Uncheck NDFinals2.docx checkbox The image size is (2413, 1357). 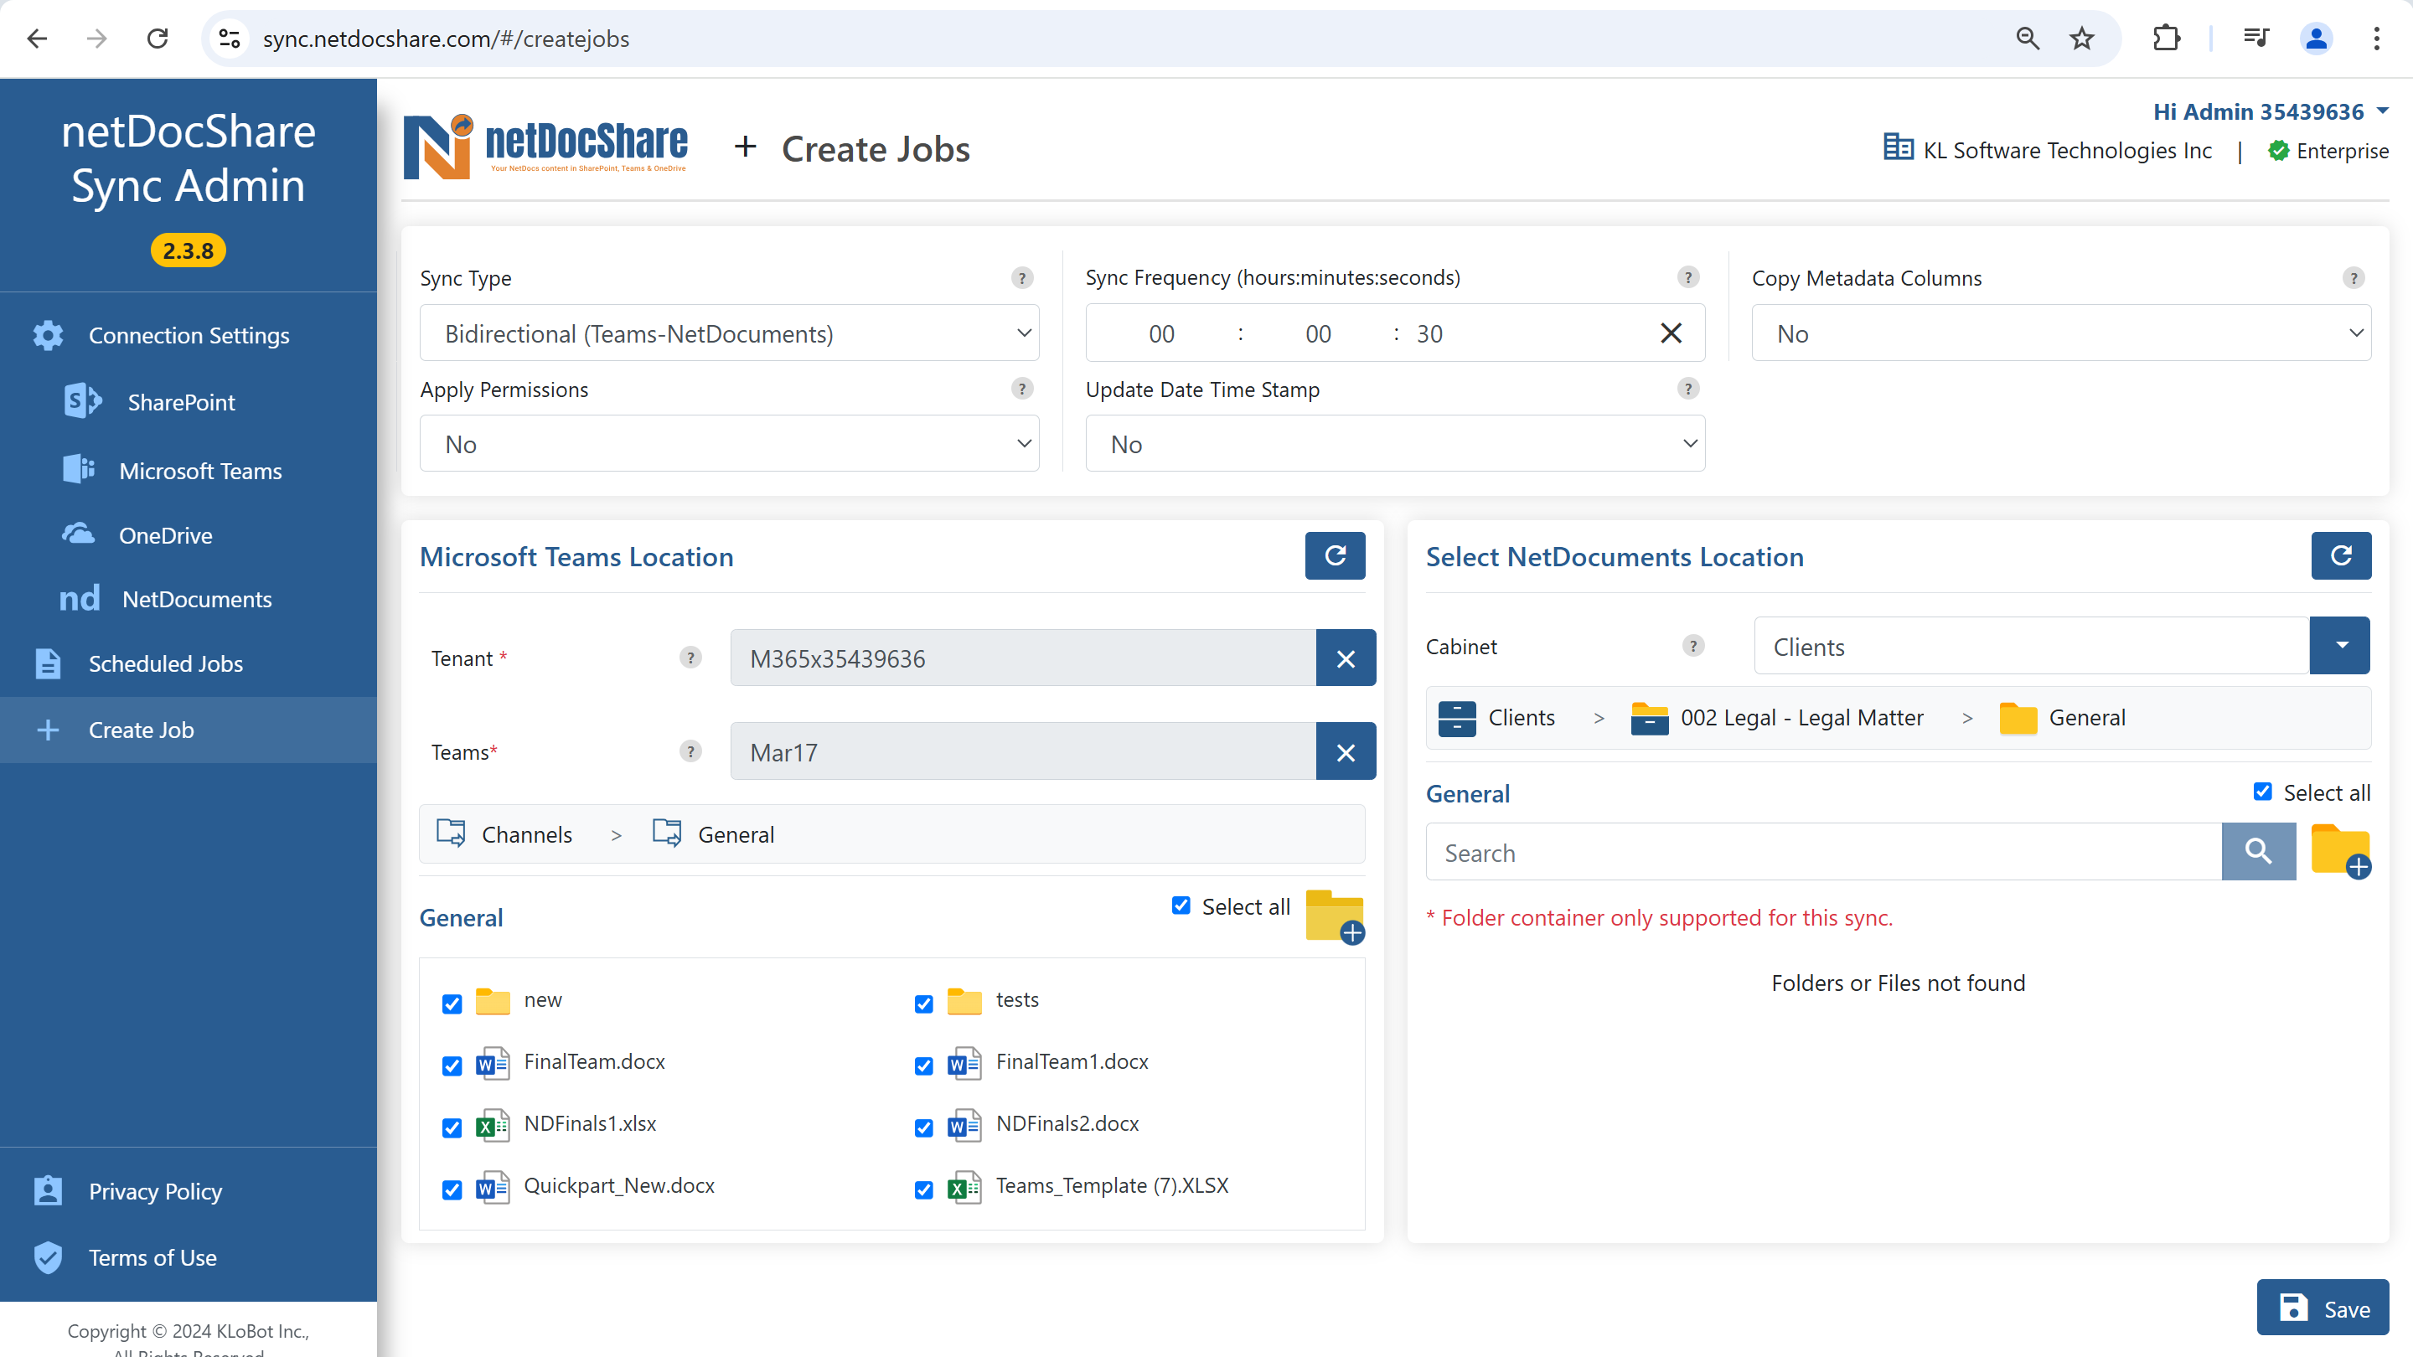[x=923, y=1127]
